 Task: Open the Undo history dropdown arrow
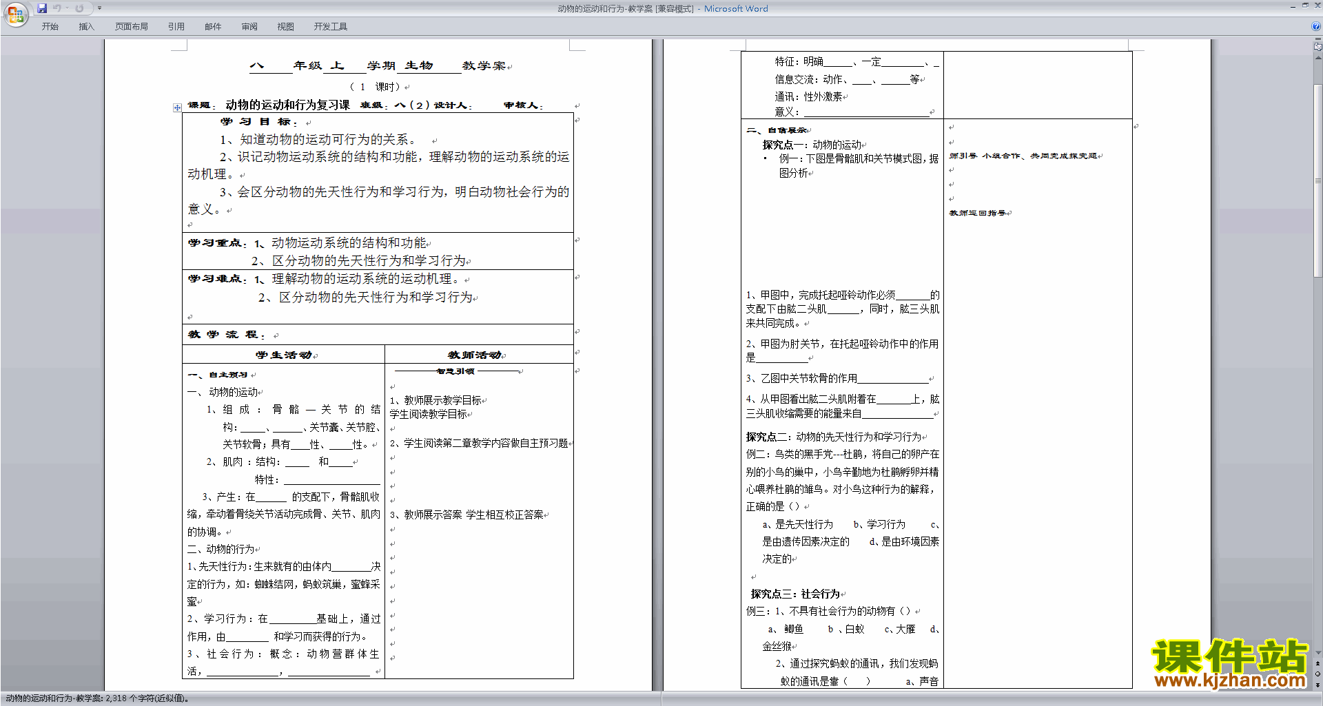(x=67, y=8)
